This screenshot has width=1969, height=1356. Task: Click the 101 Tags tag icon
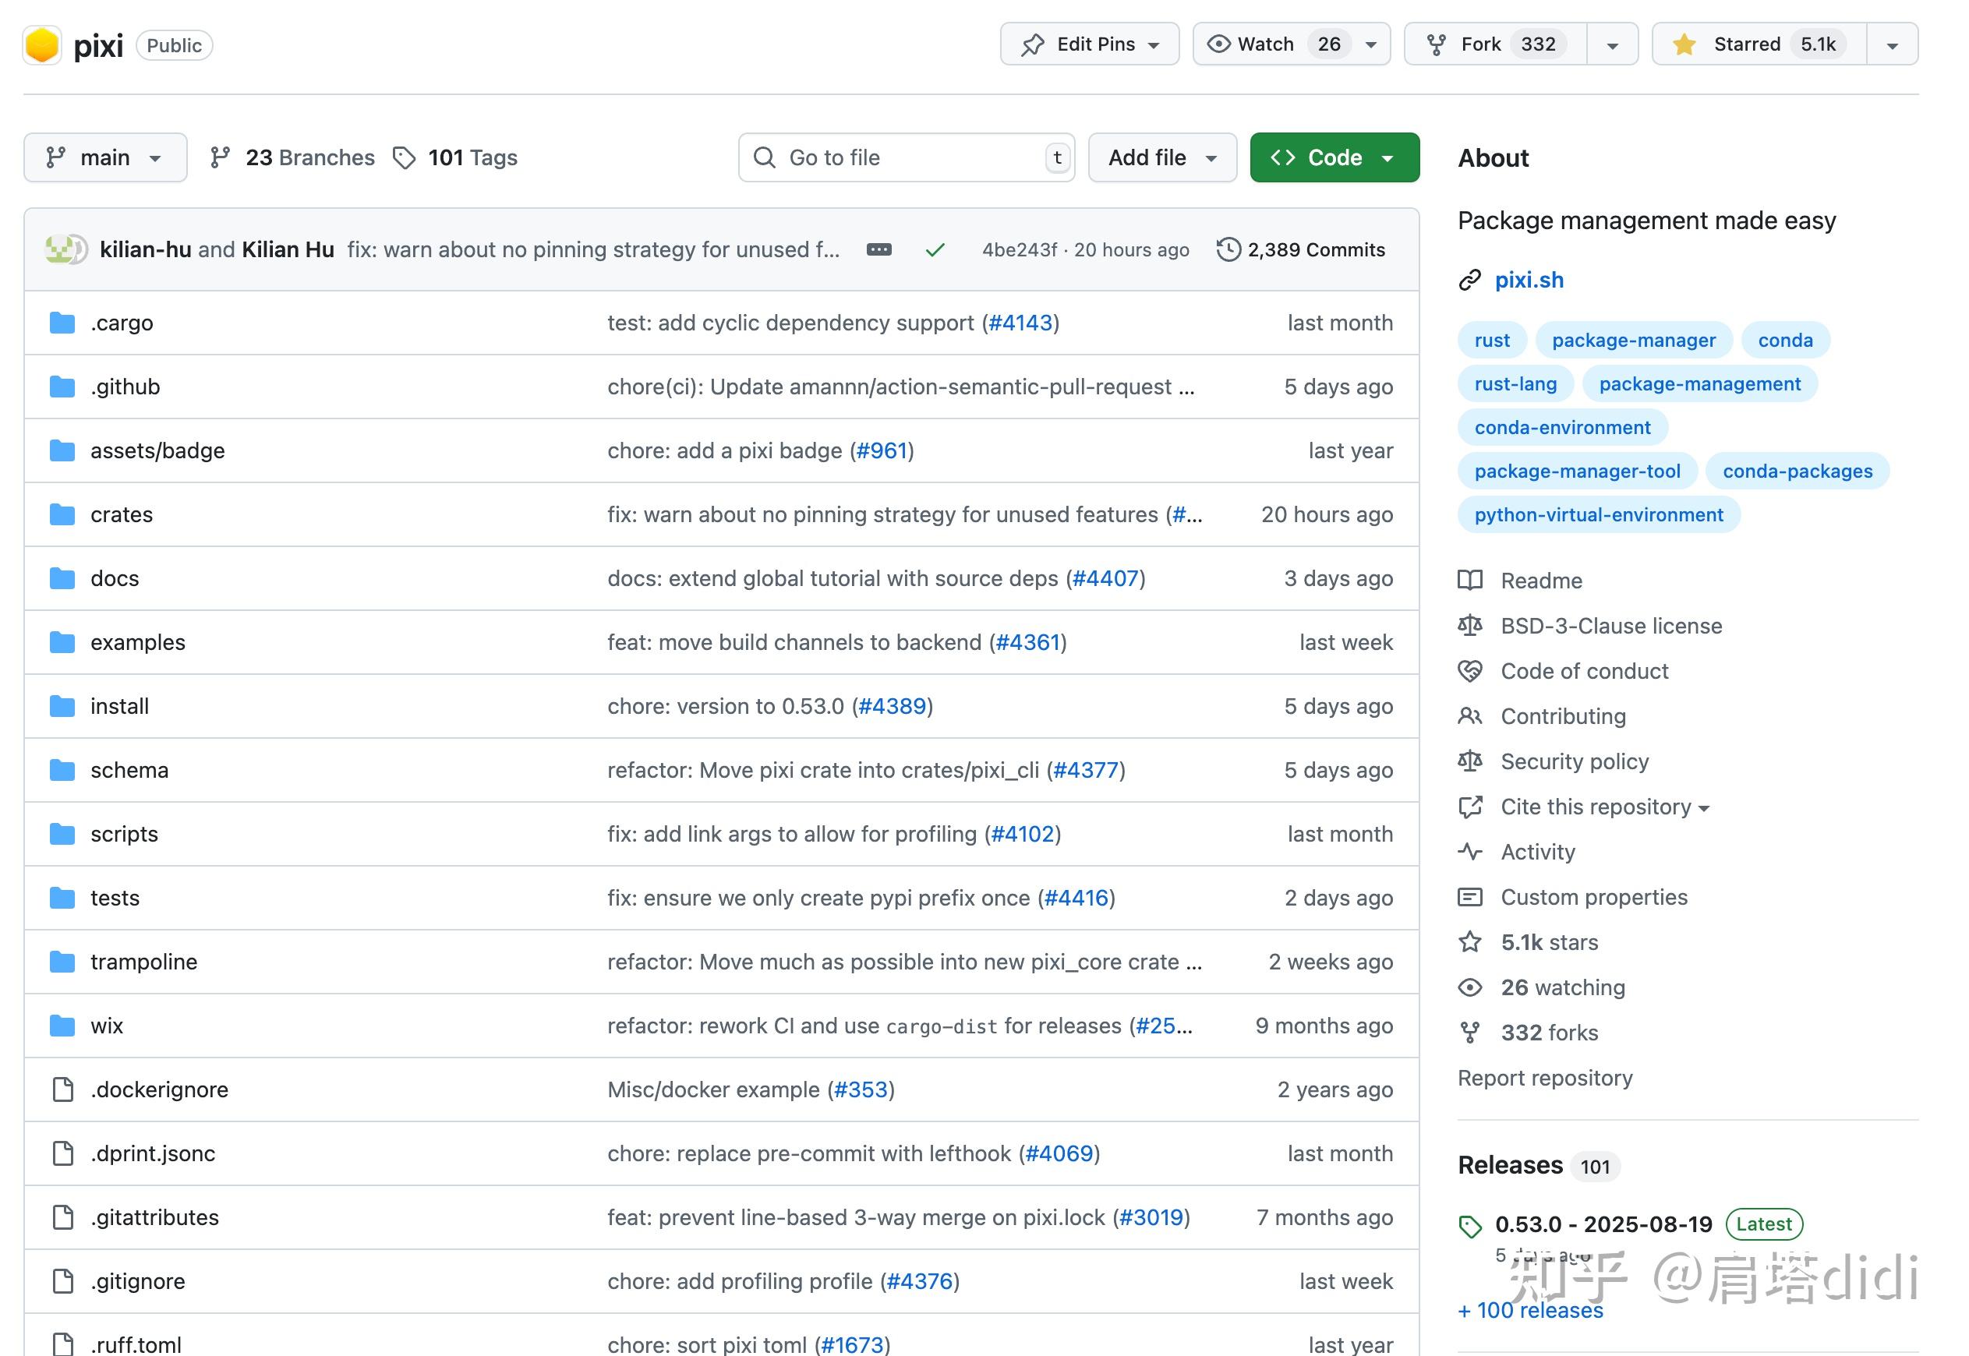click(x=405, y=158)
